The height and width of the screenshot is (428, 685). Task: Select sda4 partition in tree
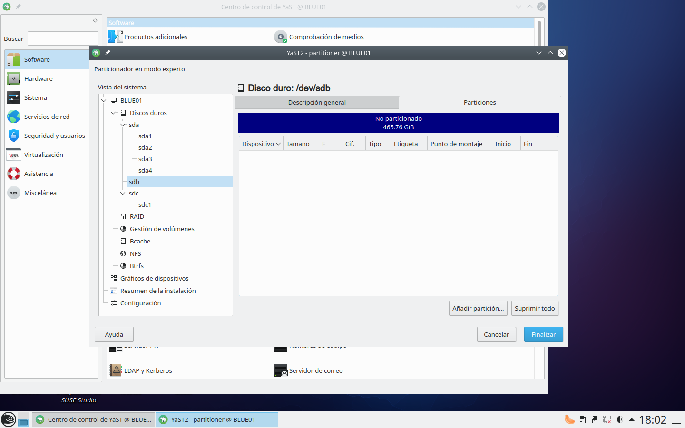tap(145, 170)
